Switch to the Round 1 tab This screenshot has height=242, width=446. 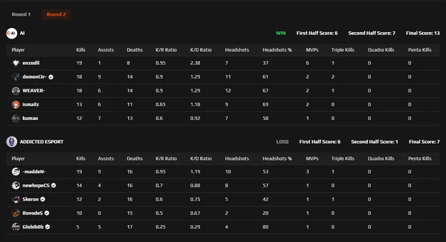tap(21, 14)
